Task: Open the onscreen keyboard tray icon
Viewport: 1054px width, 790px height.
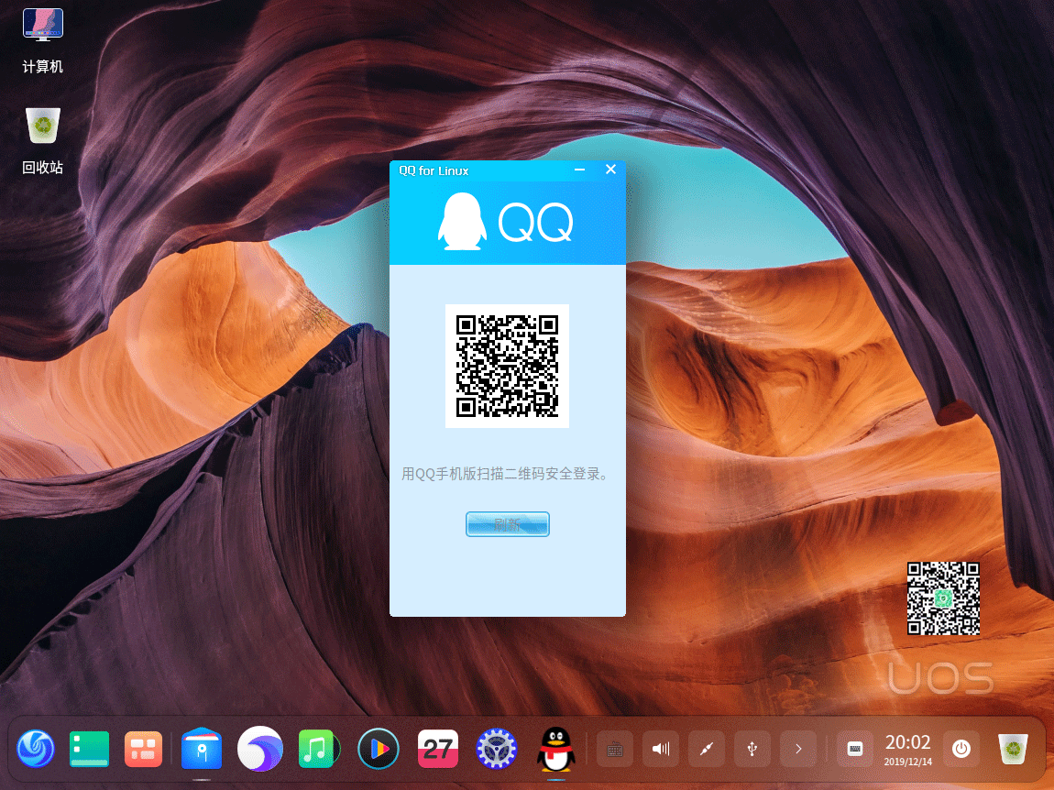Action: [614, 749]
